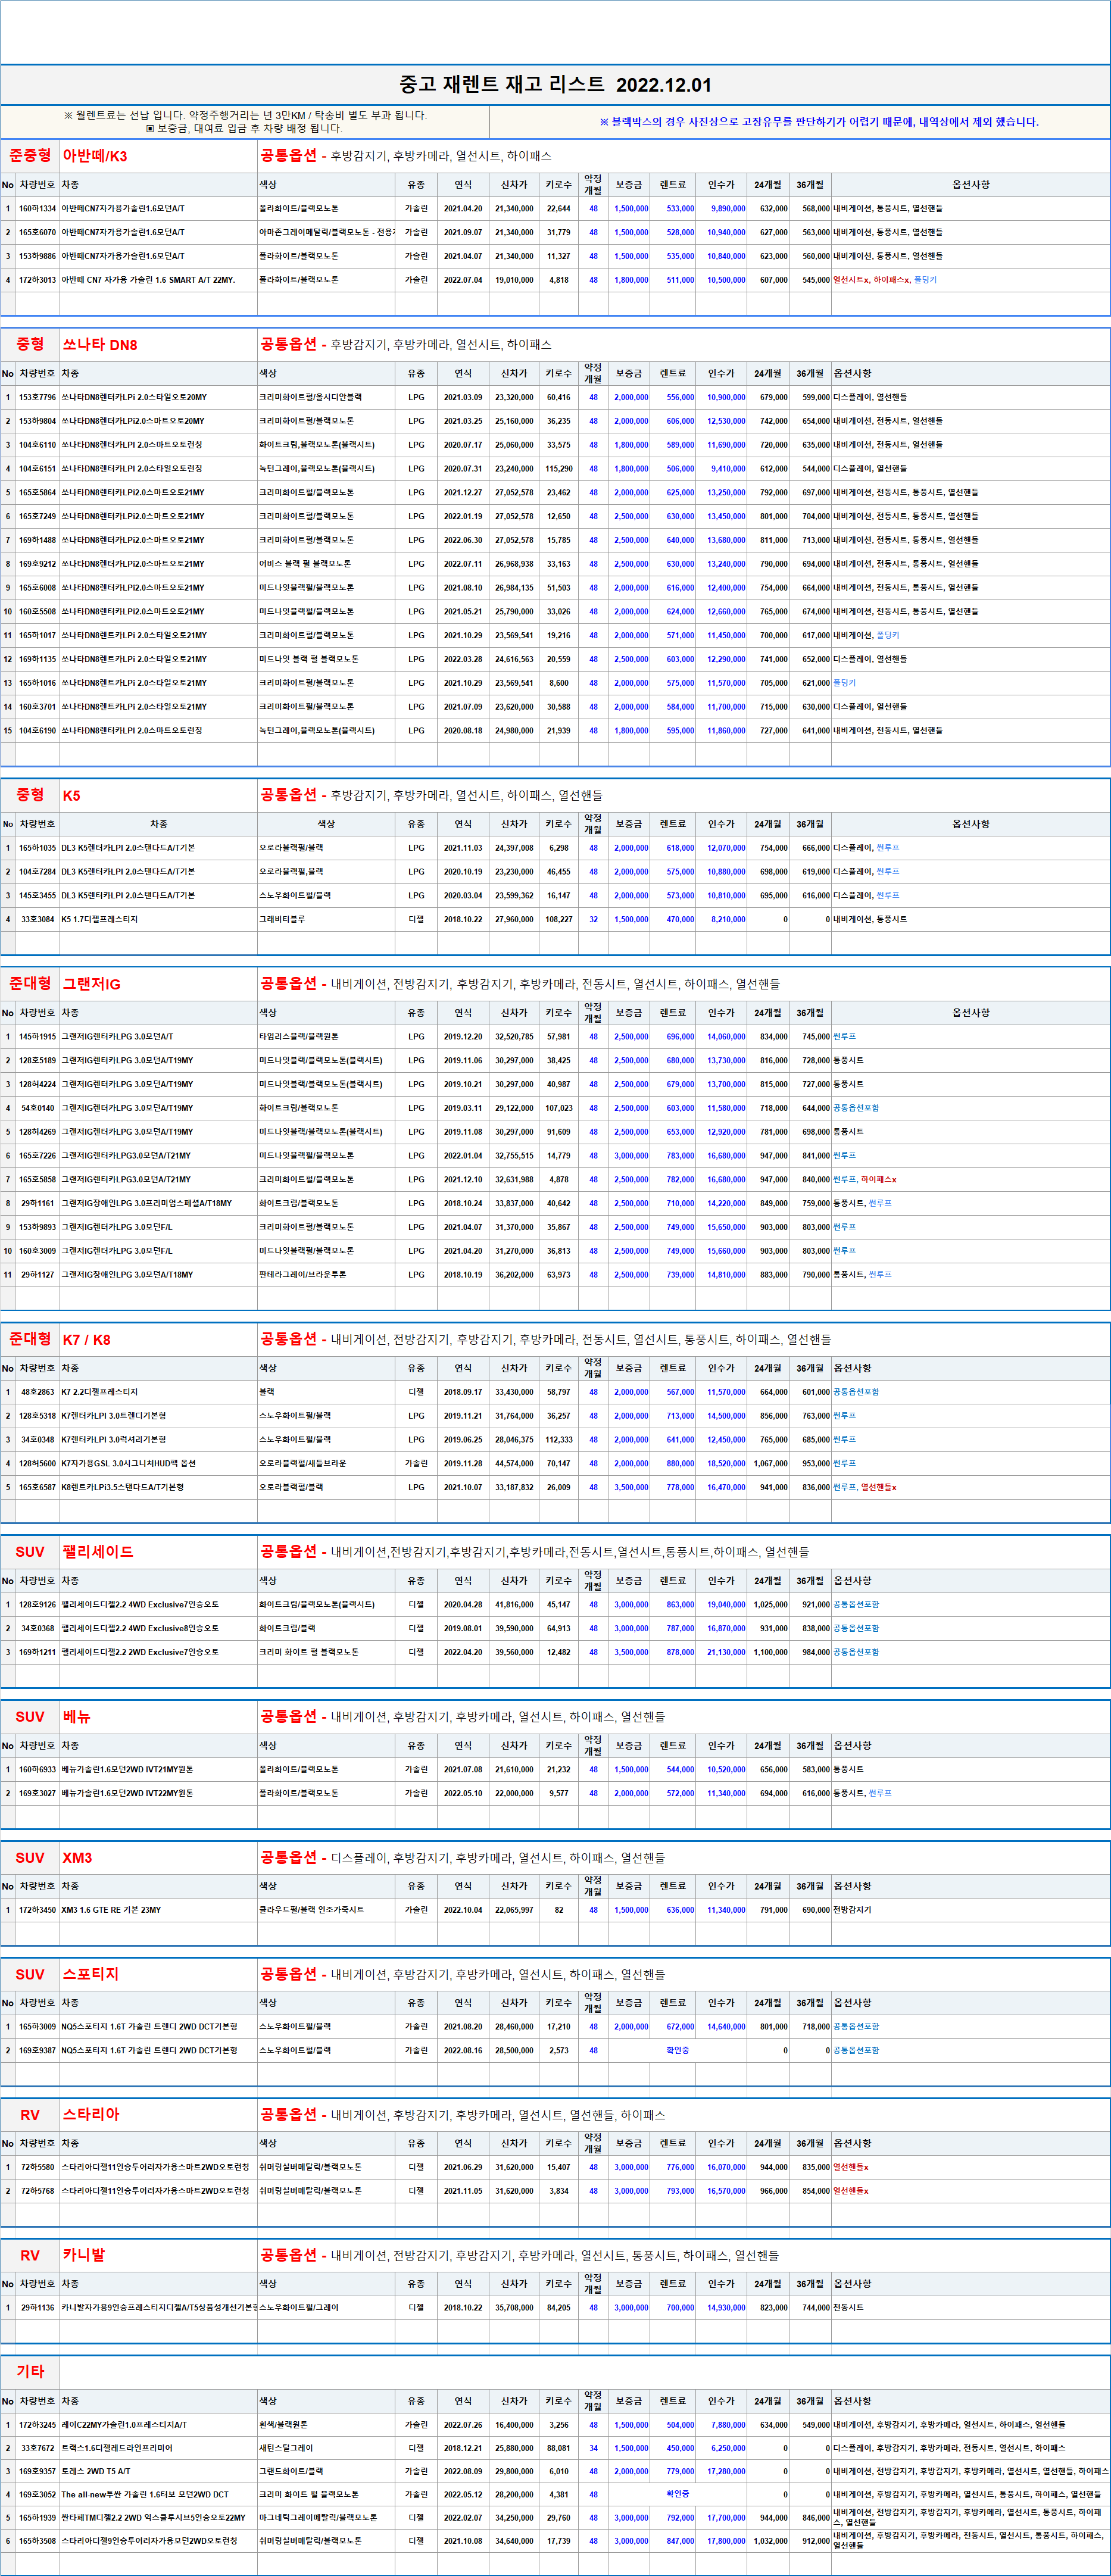
Task: Click the rent fee cell 511,000
Action: pos(680,280)
